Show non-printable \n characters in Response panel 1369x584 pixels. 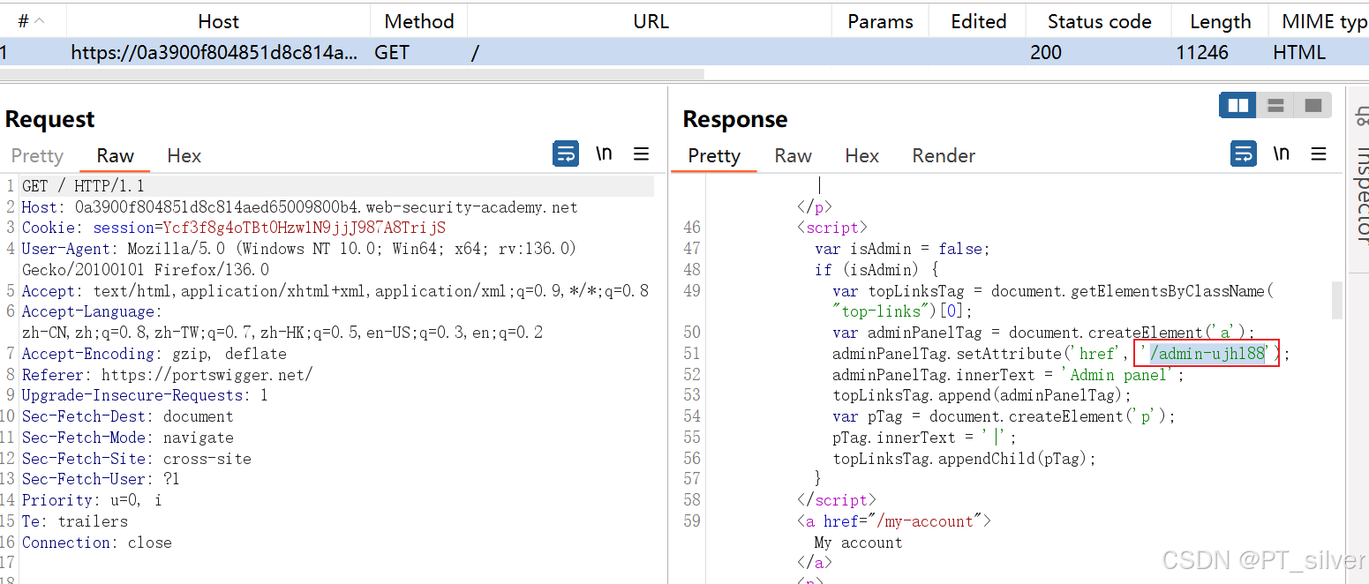click(1282, 153)
